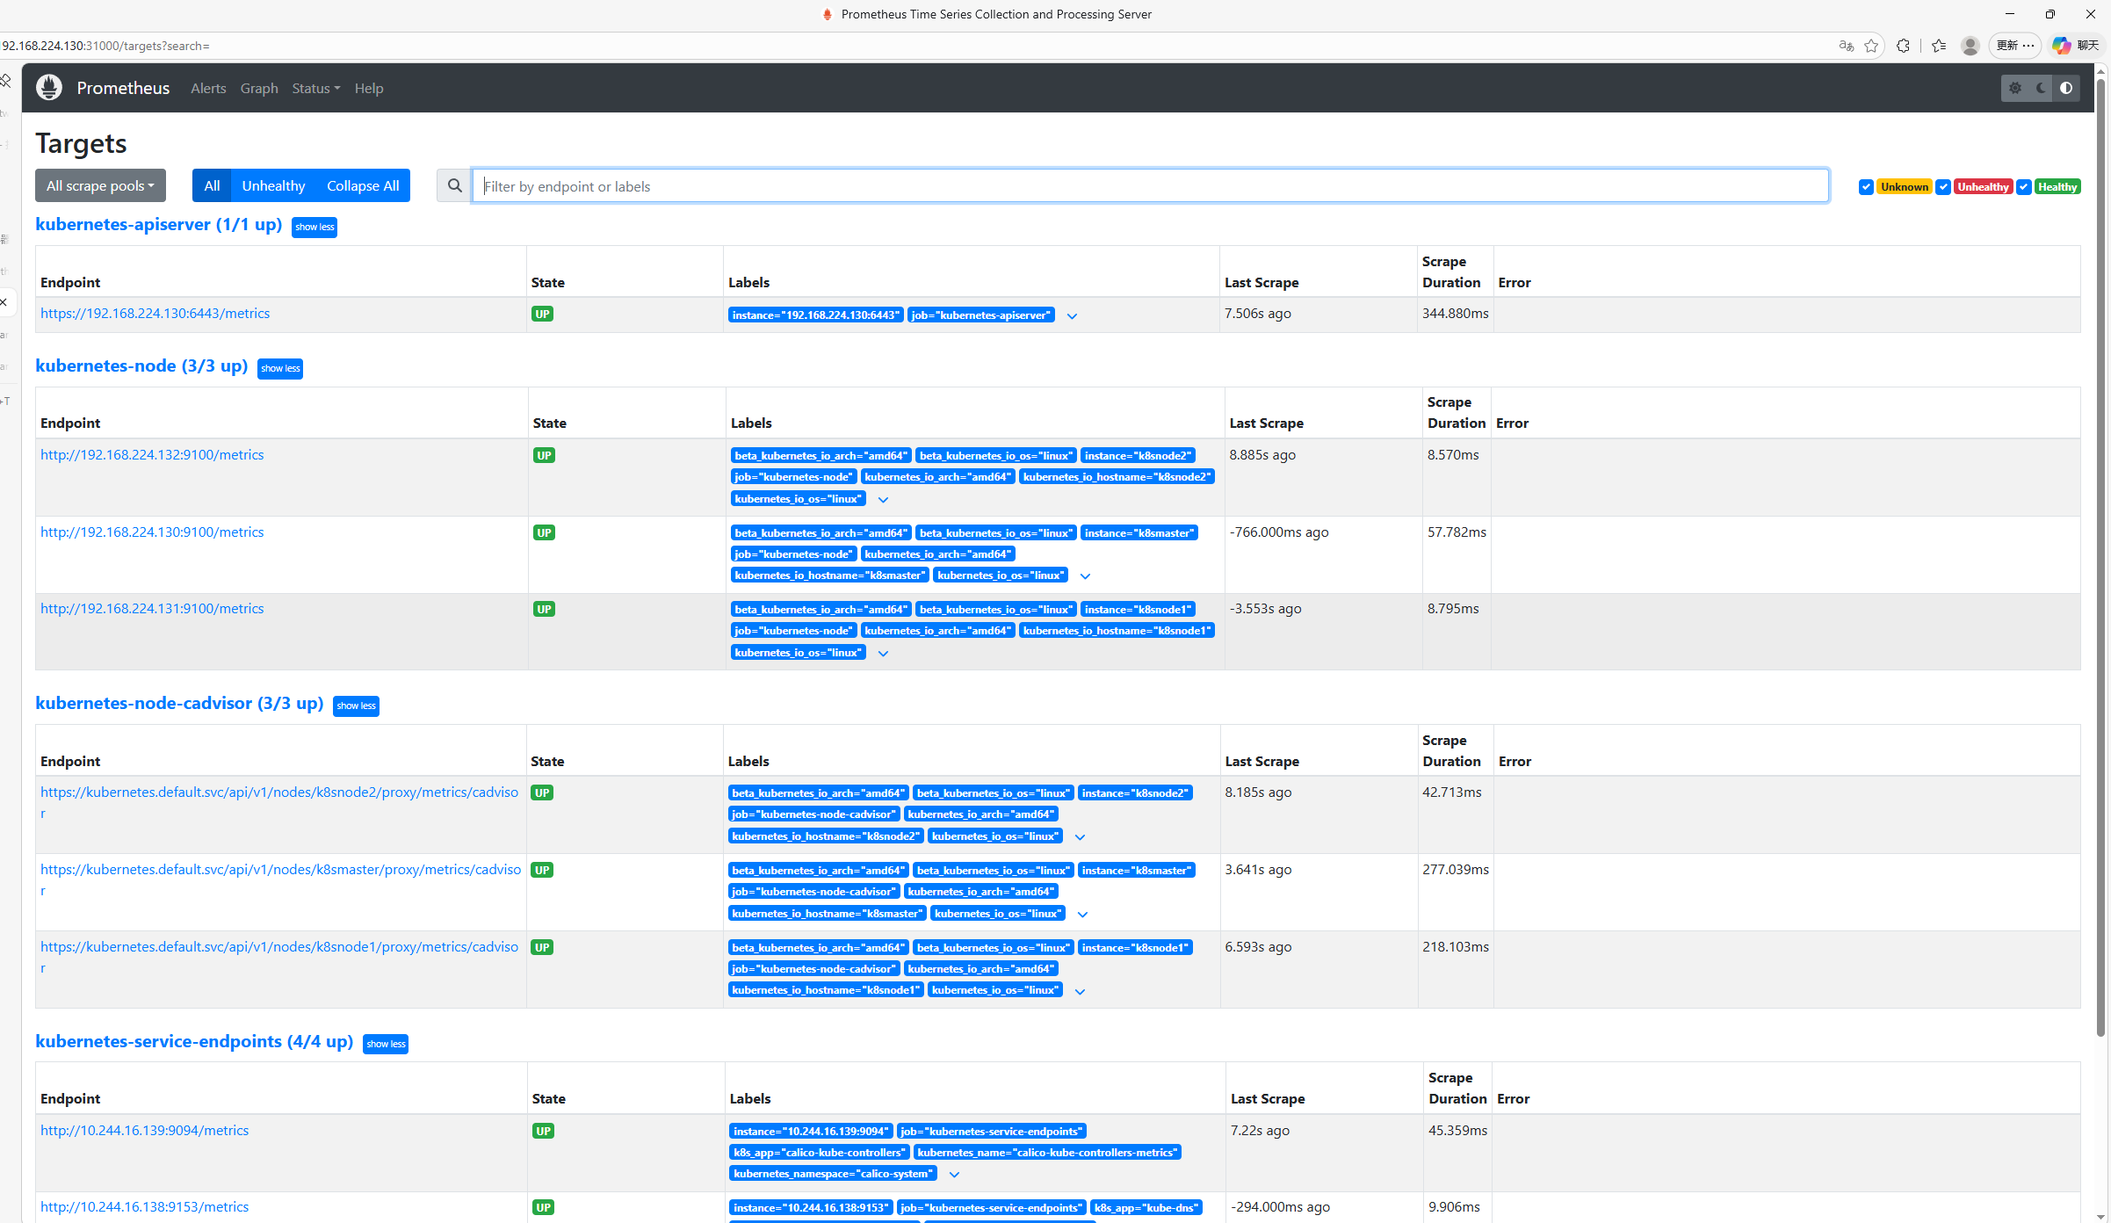Open the 192.168.224.130:6443 metrics link
Viewport: 2111px width, 1223px height.
pyautogui.click(x=155, y=314)
